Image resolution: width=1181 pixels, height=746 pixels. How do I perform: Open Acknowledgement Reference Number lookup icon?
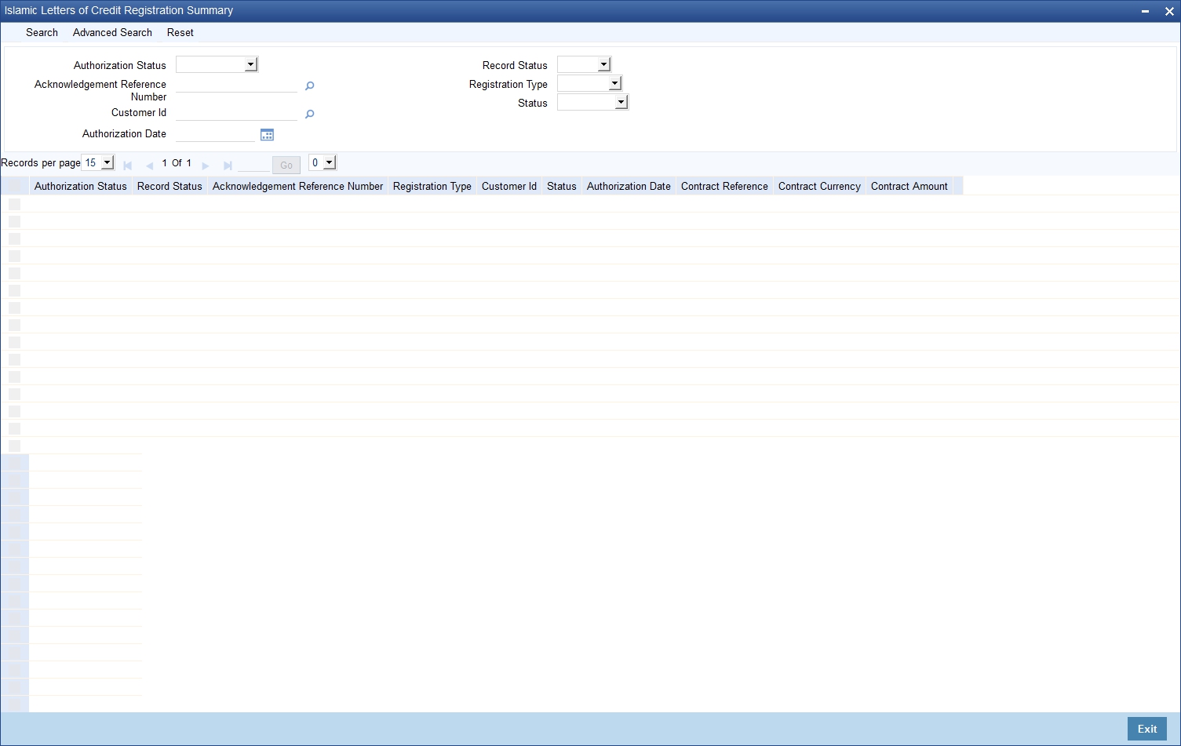coord(309,86)
